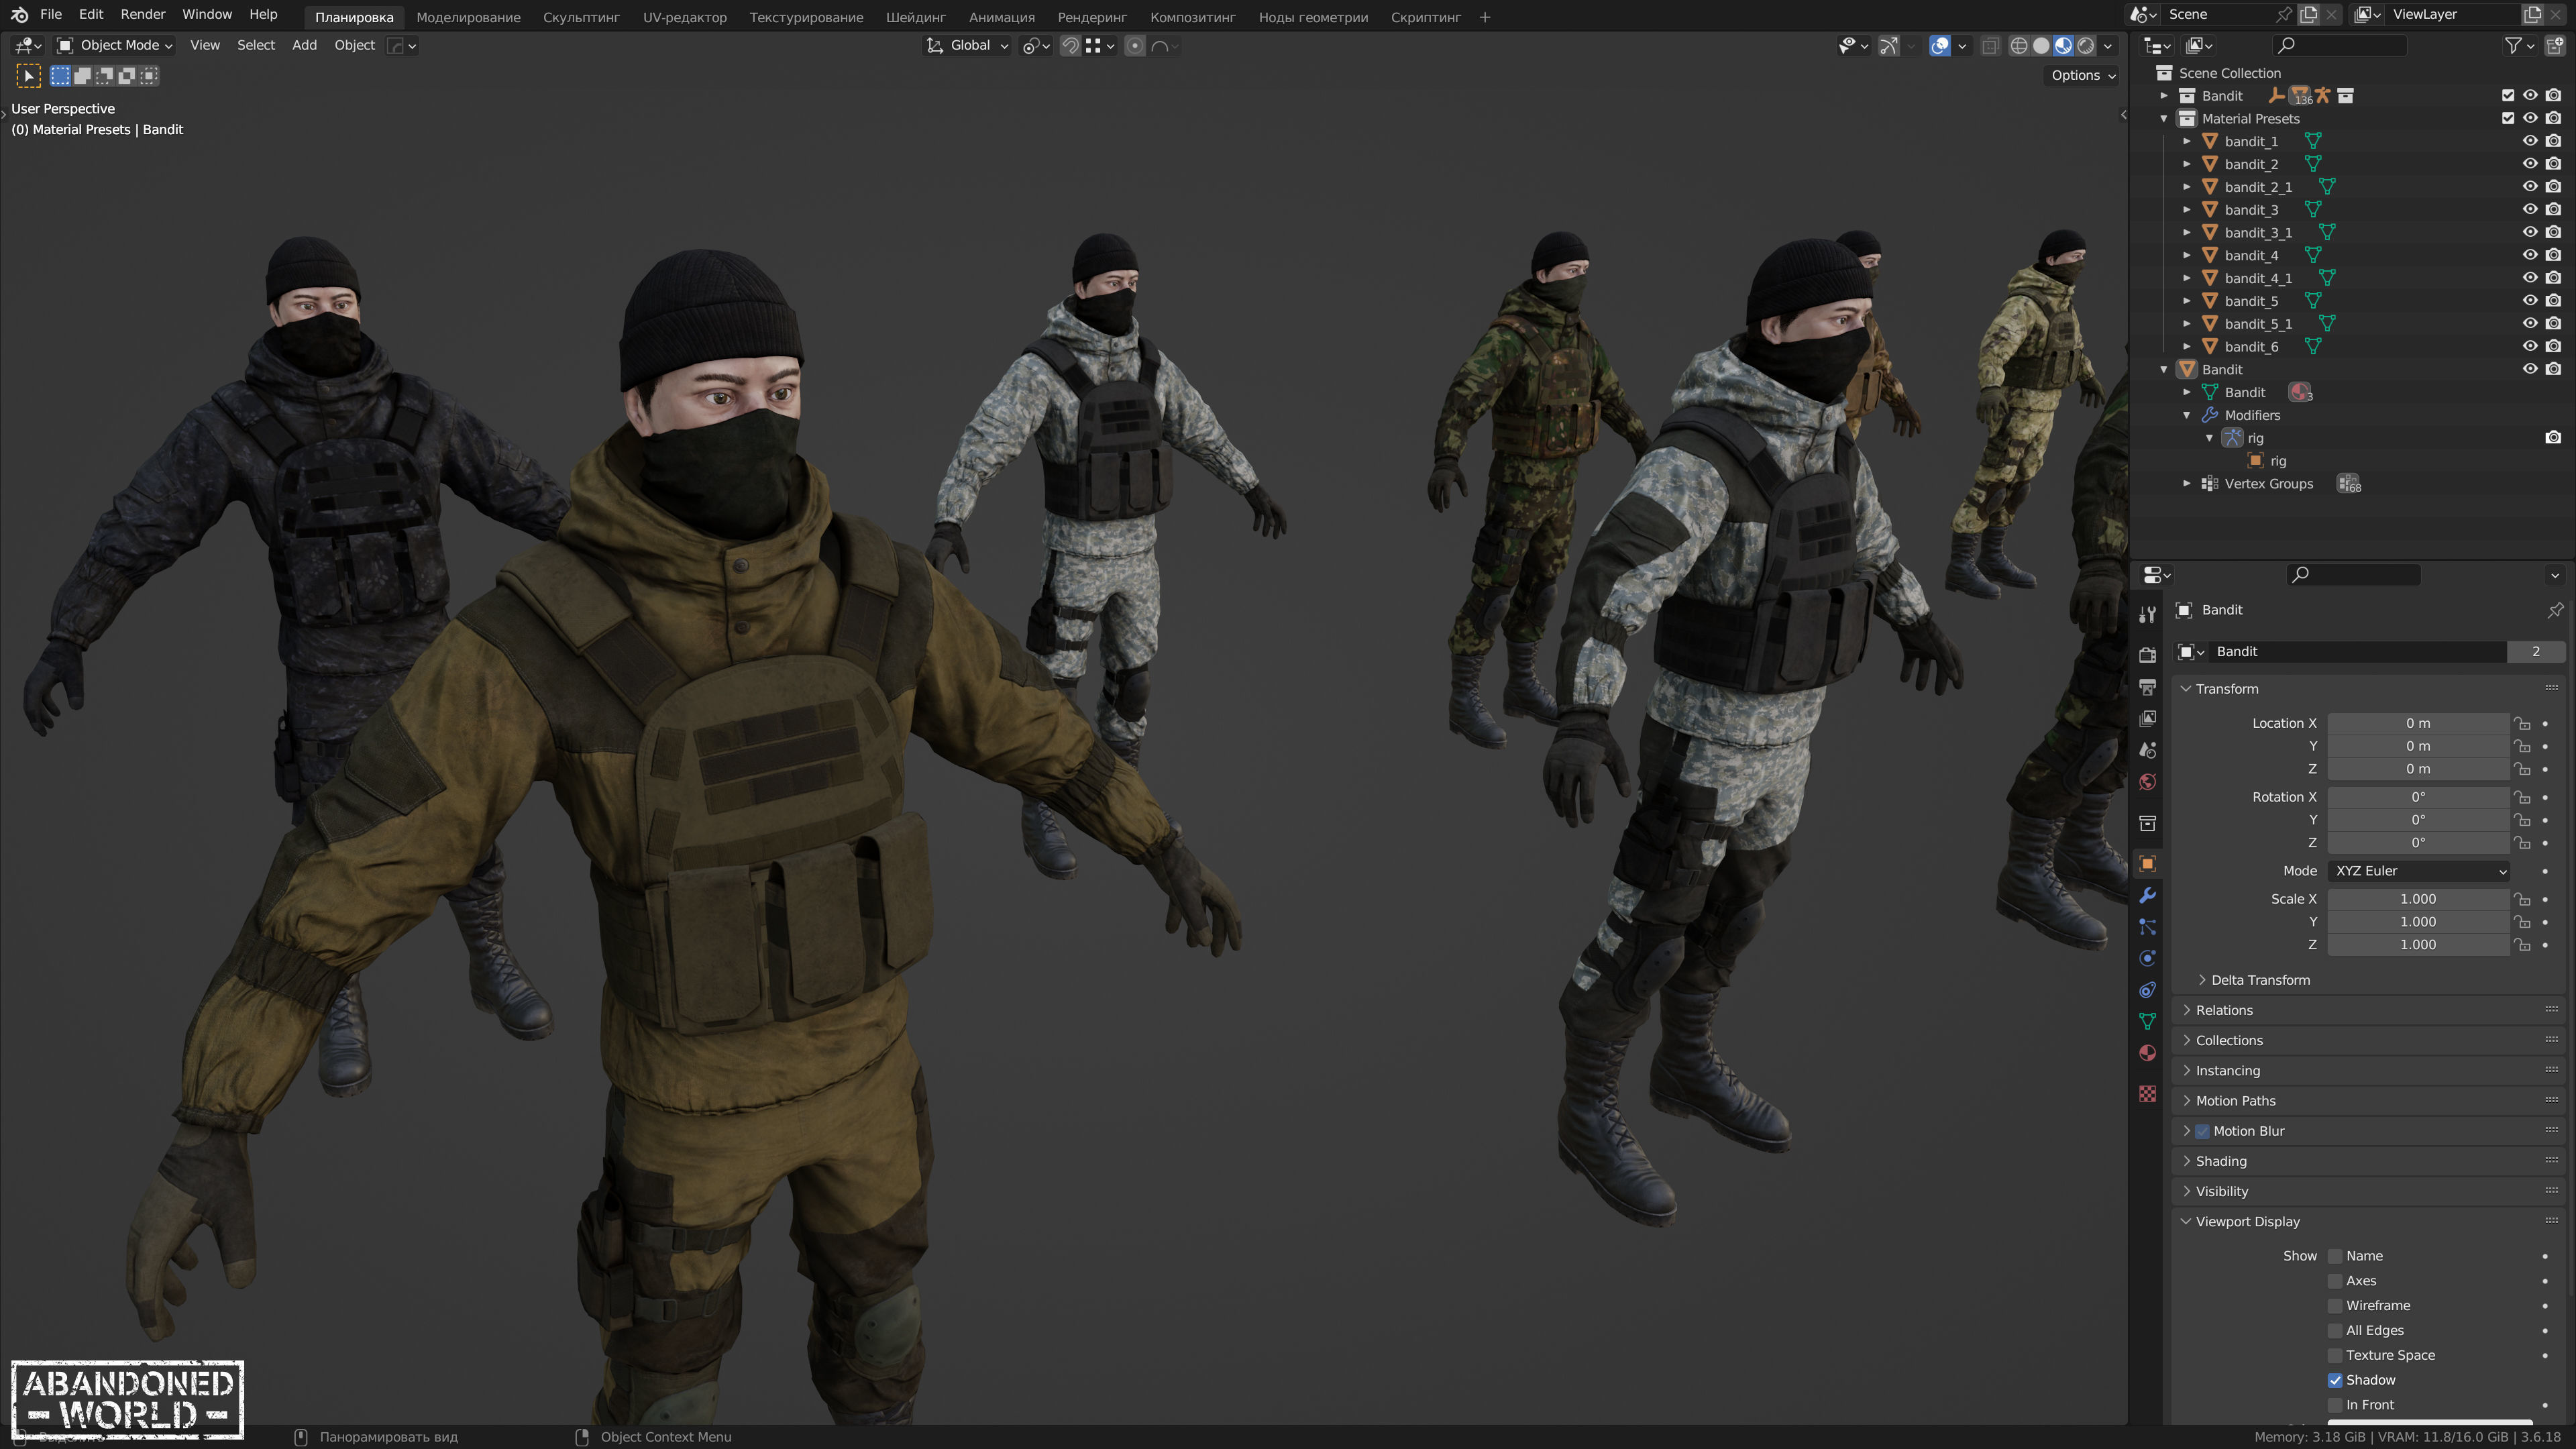Screen dimensions: 2576x1449
Task: Switch viewport to Rendered shading
Action: coord(2086,46)
